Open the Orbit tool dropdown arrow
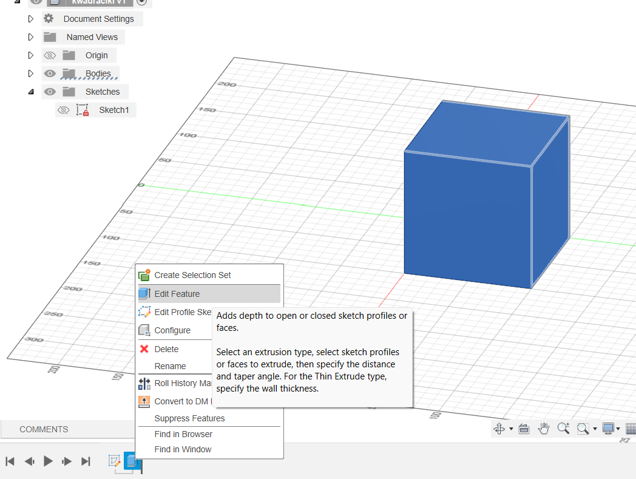This screenshot has height=479, width=636. tap(511, 429)
